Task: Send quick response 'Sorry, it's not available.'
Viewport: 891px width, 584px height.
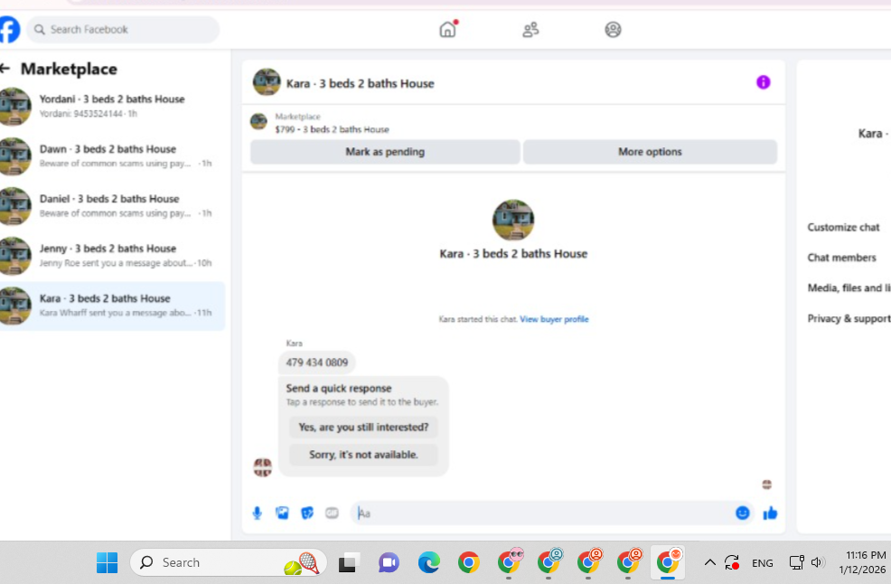Action: click(363, 455)
